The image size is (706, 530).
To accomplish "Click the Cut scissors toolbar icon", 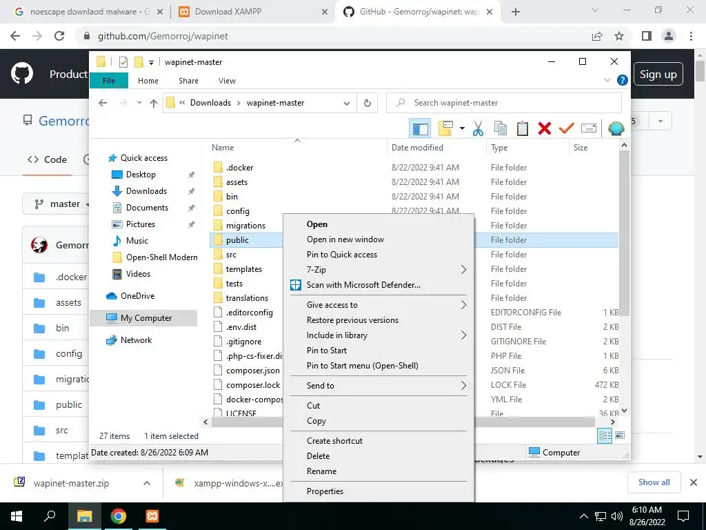I will [x=478, y=128].
